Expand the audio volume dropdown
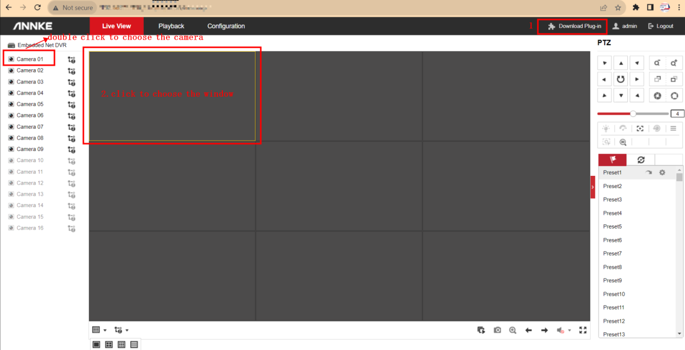 pyautogui.click(x=569, y=330)
